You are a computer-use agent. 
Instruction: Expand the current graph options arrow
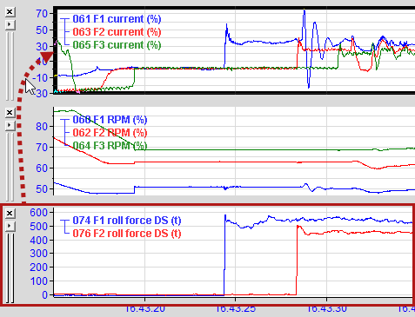point(10,24)
